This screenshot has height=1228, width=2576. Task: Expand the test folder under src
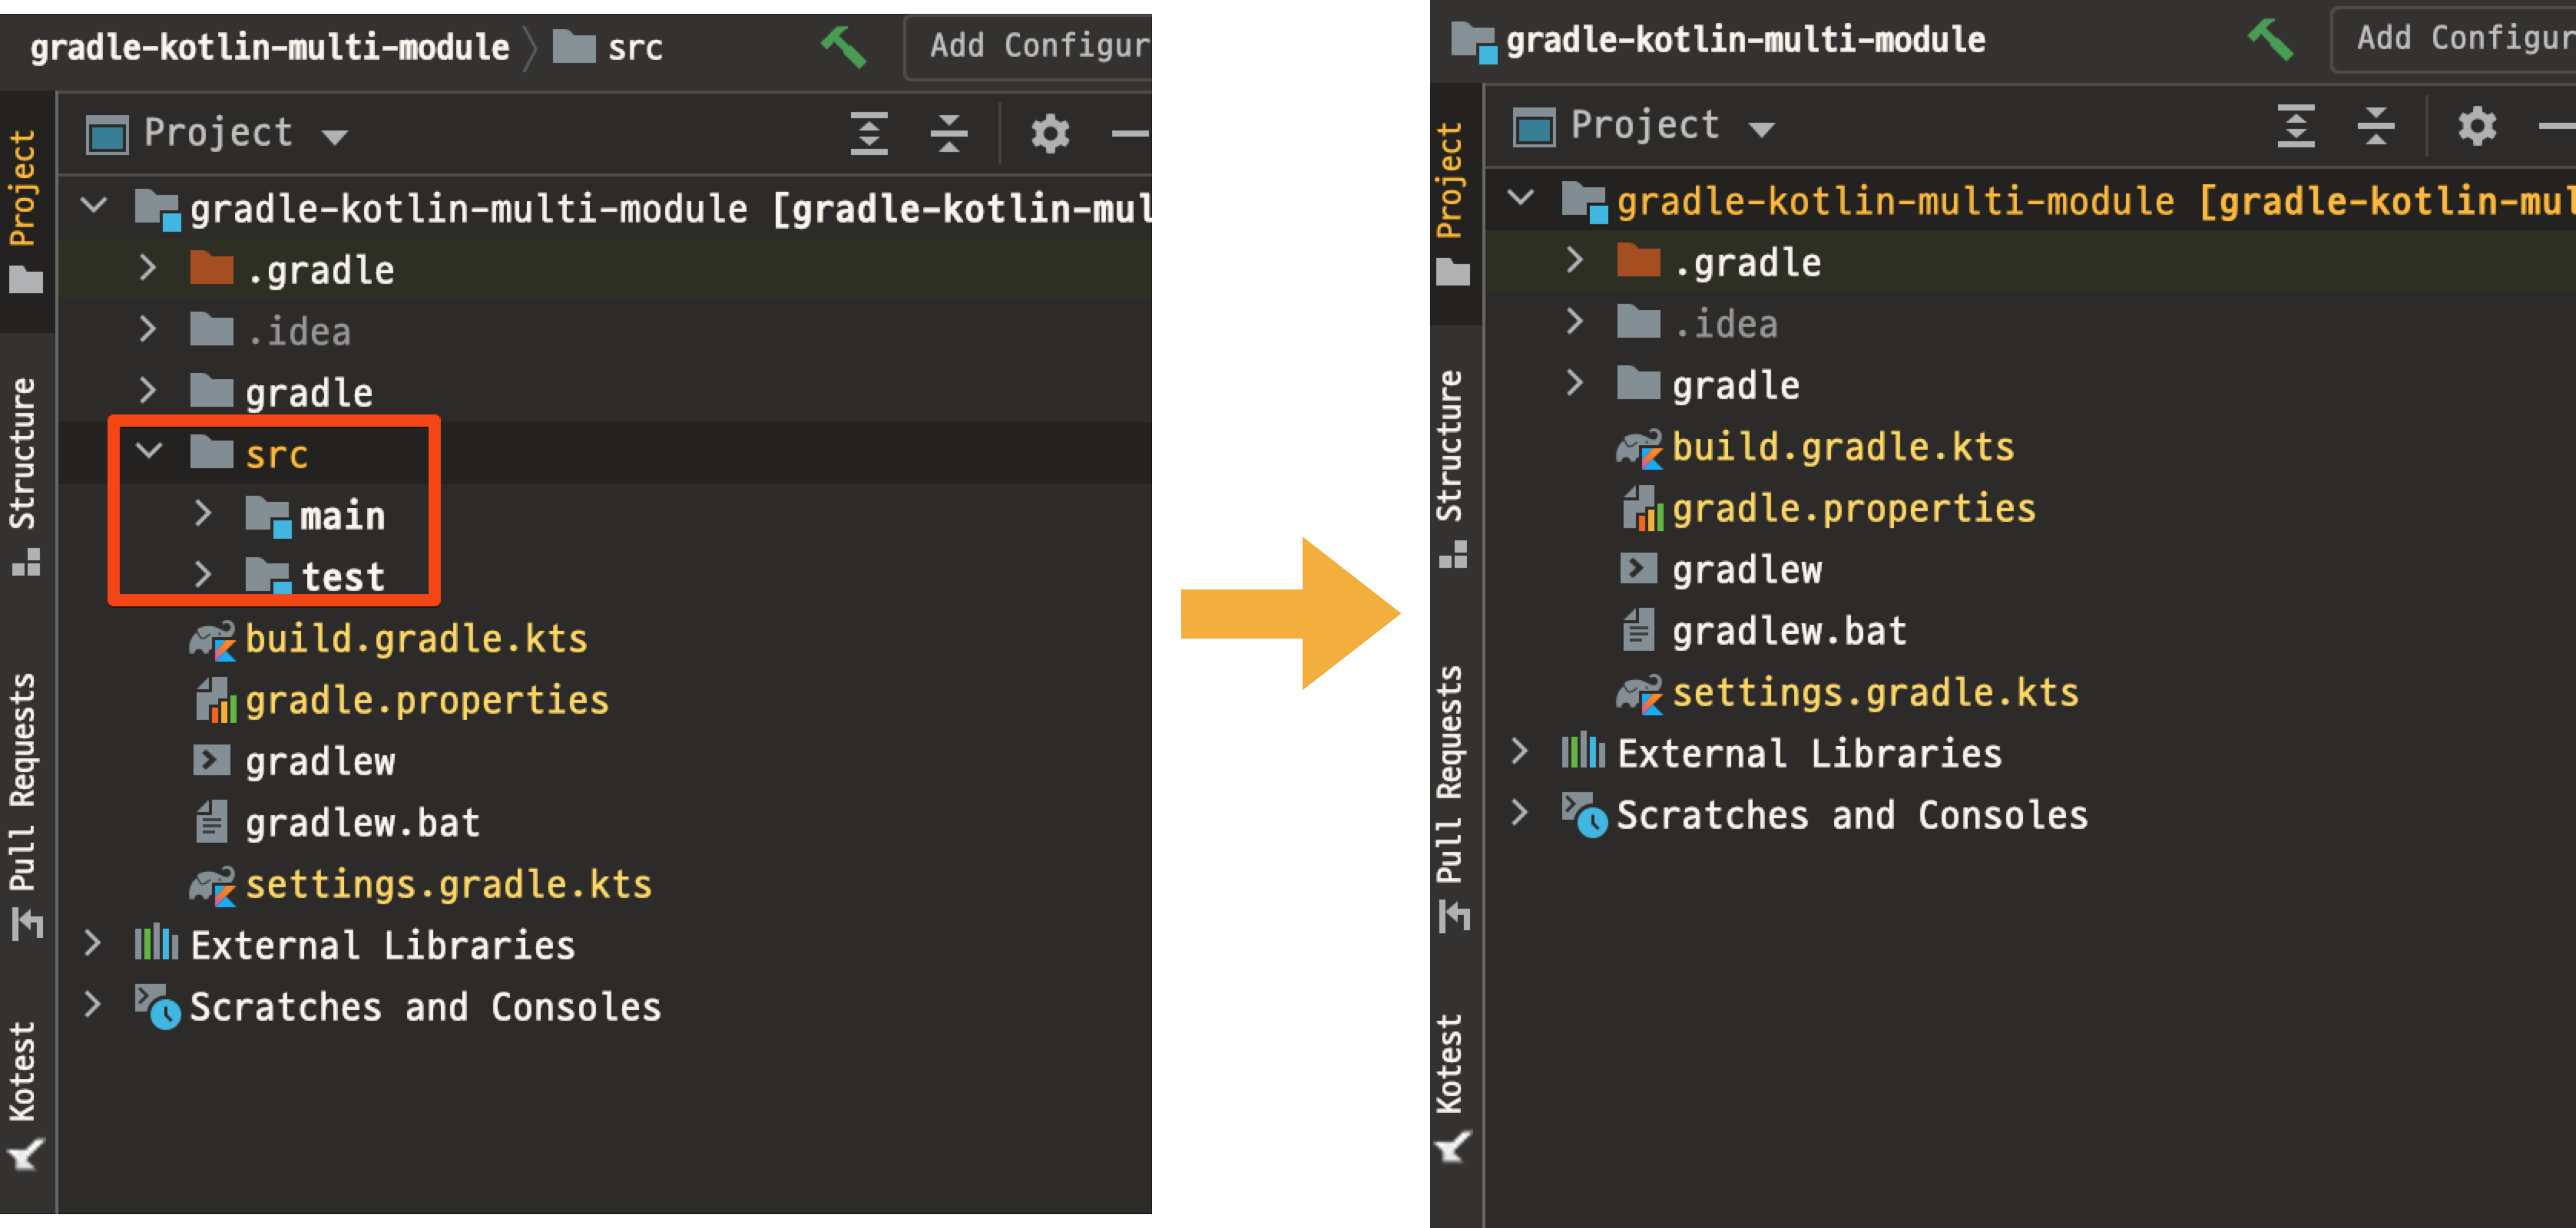click(x=203, y=575)
